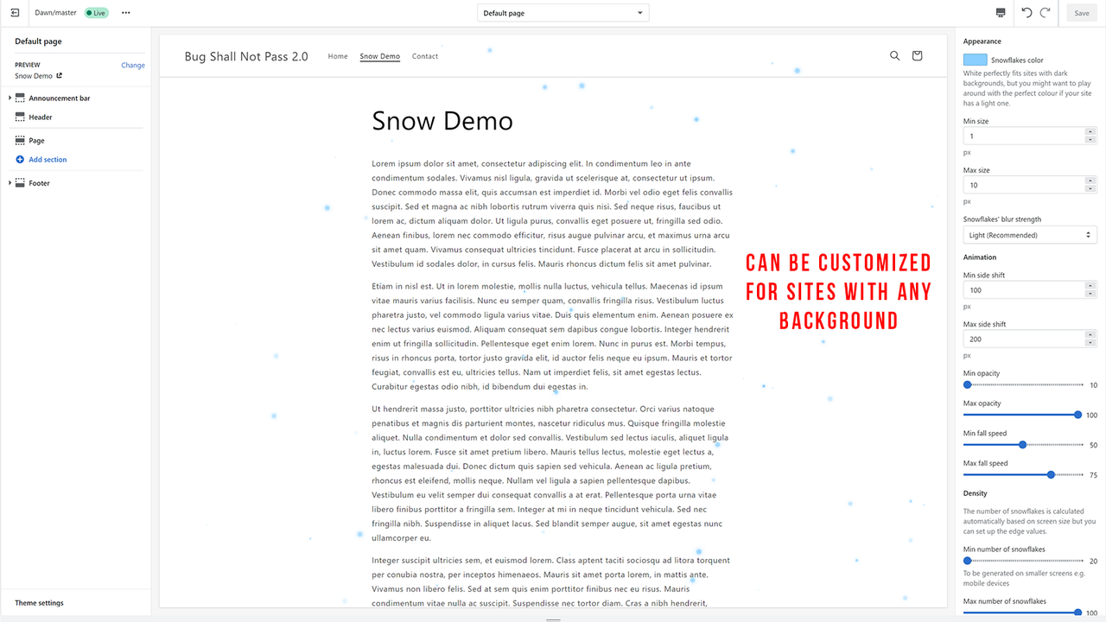Select the Header section row
Viewport: 1106px width, 622px height.
click(x=76, y=117)
